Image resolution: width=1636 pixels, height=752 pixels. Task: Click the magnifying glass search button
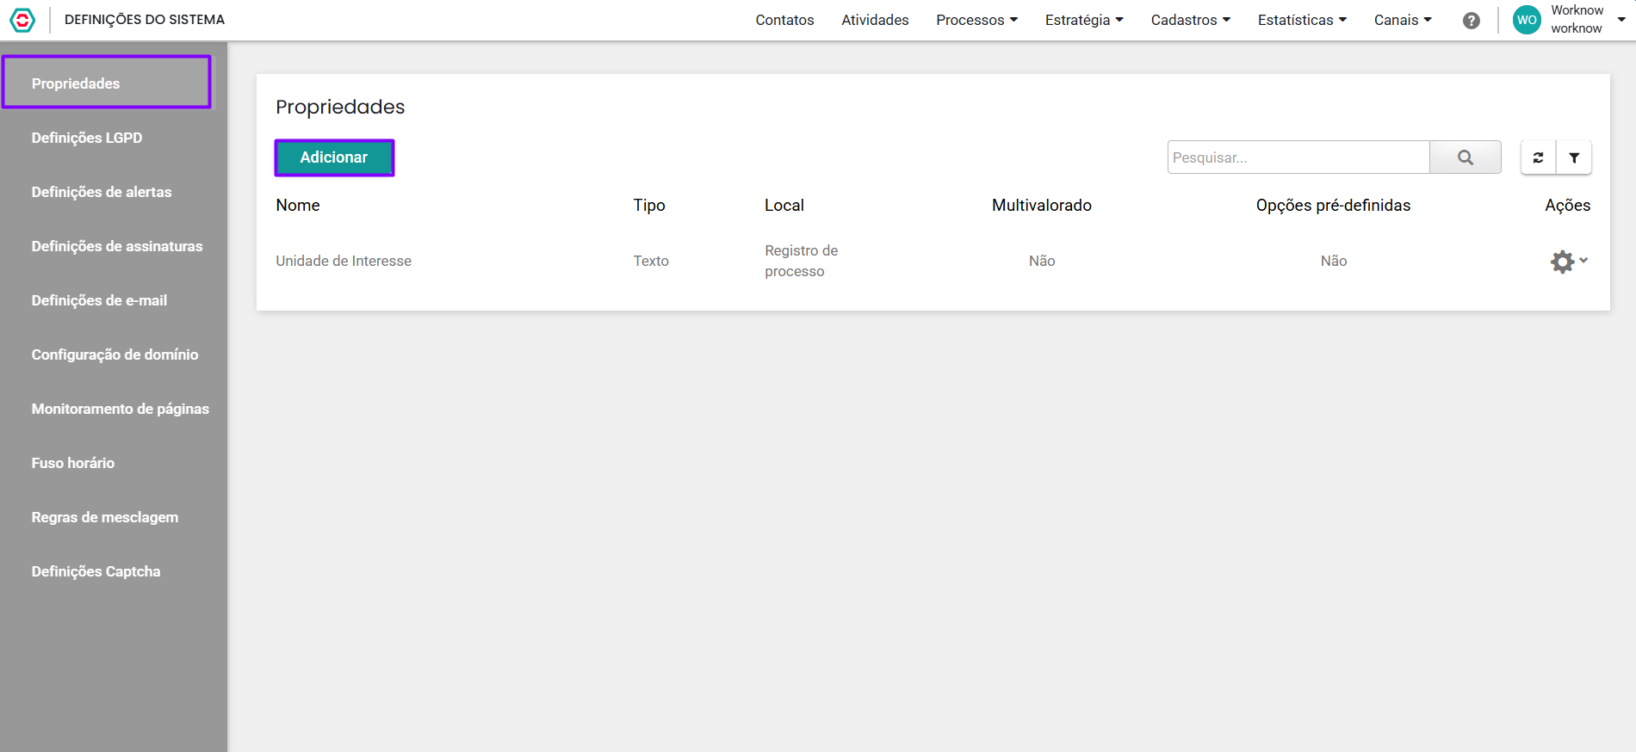point(1465,157)
